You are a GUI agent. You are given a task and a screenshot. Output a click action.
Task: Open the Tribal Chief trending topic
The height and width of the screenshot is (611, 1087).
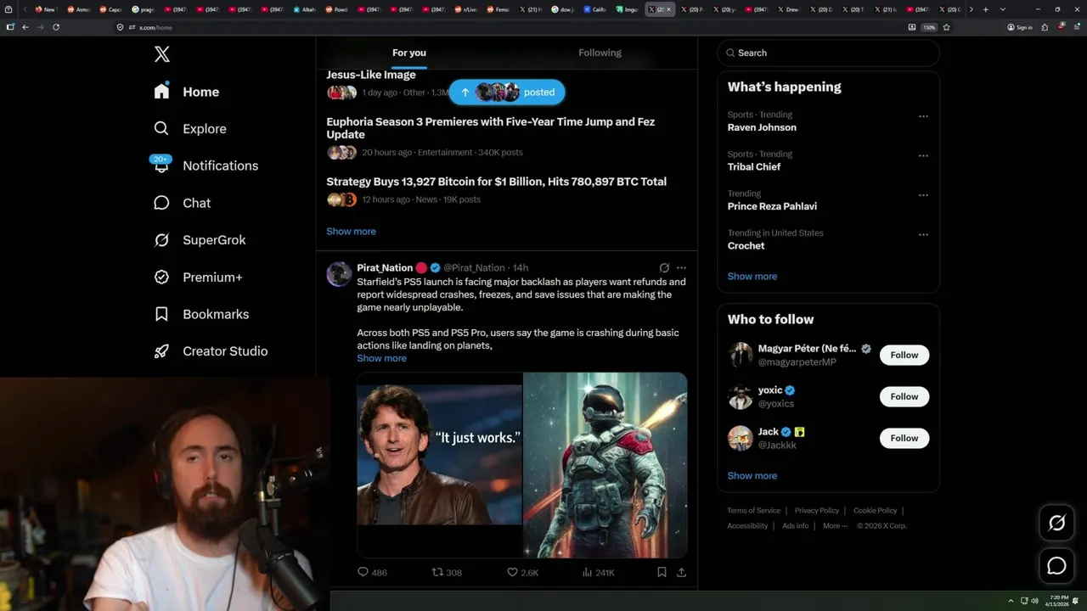(x=754, y=167)
